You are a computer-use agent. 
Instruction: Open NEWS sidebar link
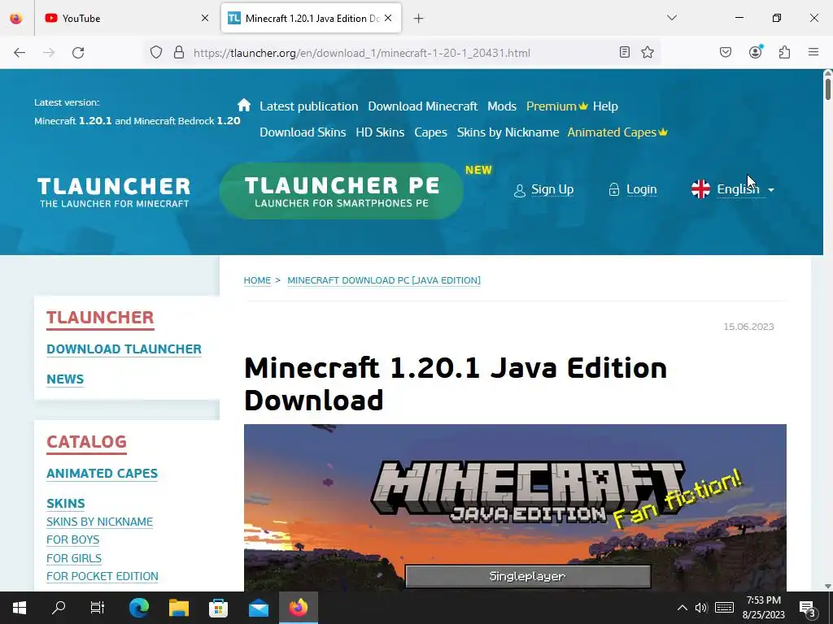click(x=65, y=379)
